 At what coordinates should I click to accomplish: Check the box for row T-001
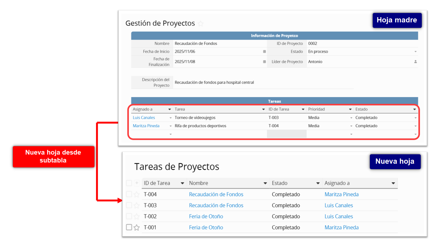point(129,227)
